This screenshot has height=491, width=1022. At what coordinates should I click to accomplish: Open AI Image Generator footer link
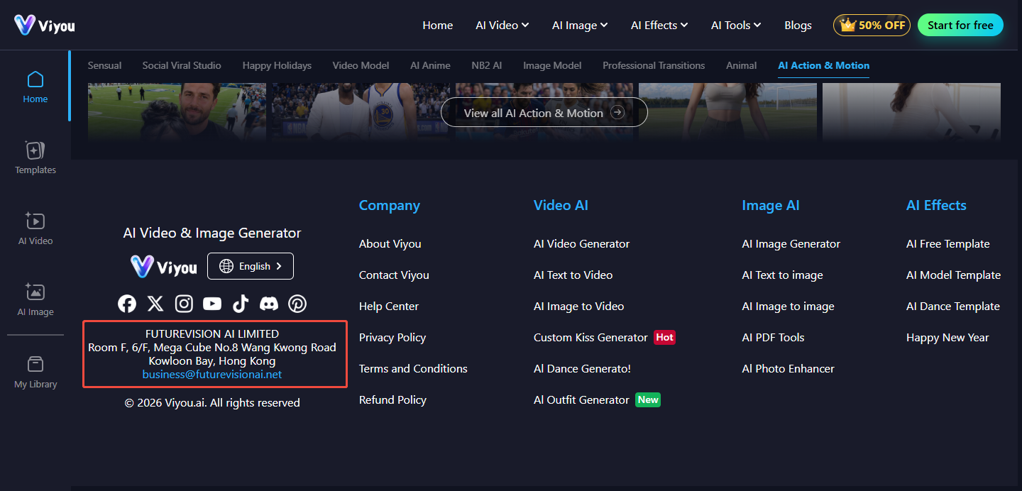pos(791,243)
